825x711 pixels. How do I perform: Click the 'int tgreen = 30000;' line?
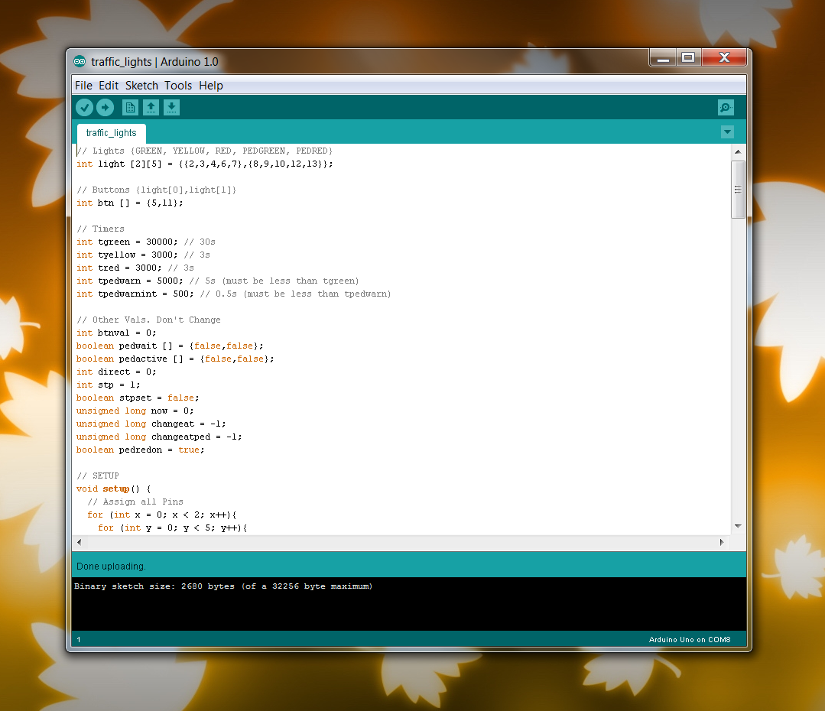[x=146, y=242]
